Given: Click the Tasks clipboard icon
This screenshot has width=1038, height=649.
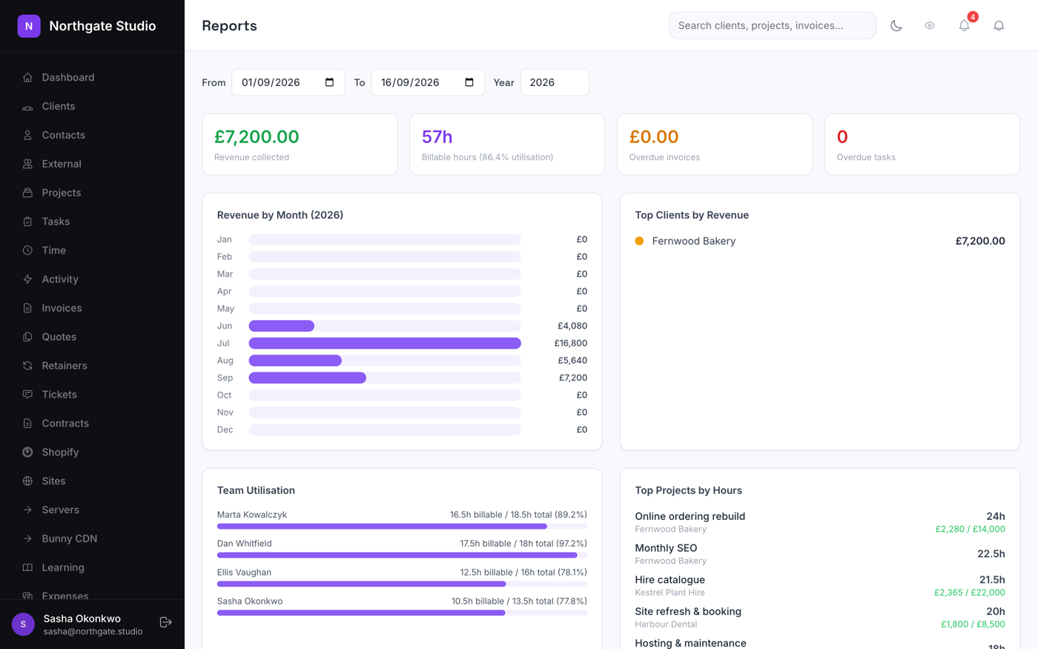Looking at the screenshot, I should tap(27, 222).
